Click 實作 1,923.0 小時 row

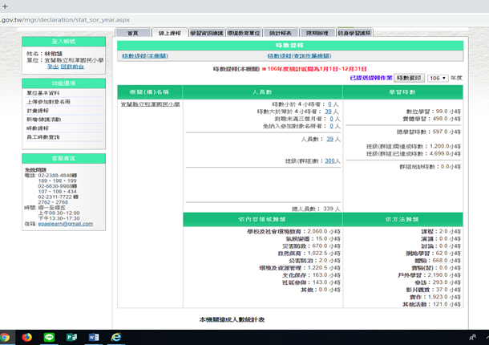[x=435, y=297]
